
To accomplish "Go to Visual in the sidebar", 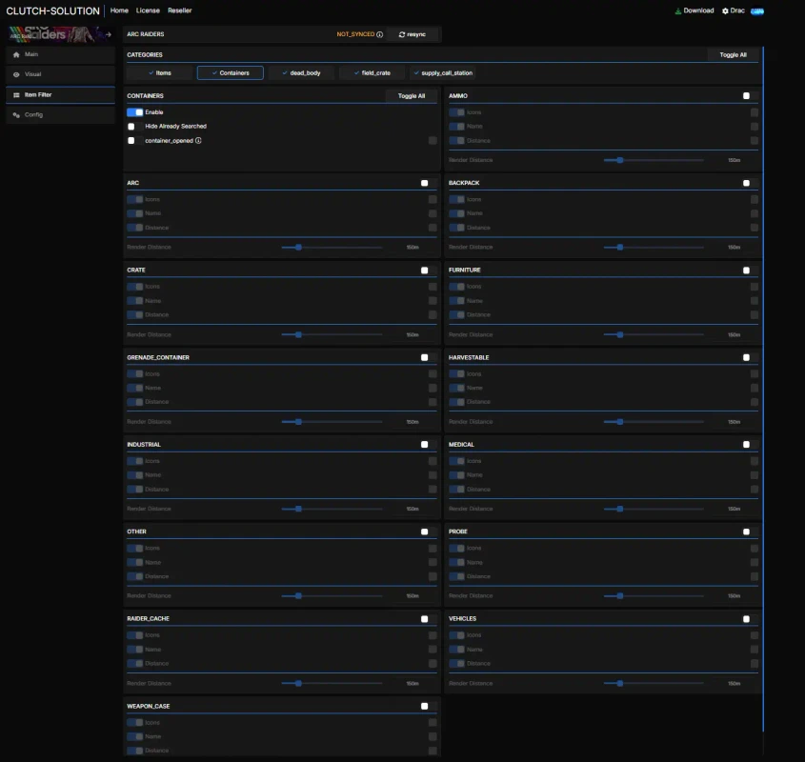I will pyautogui.click(x=61, y=74).
